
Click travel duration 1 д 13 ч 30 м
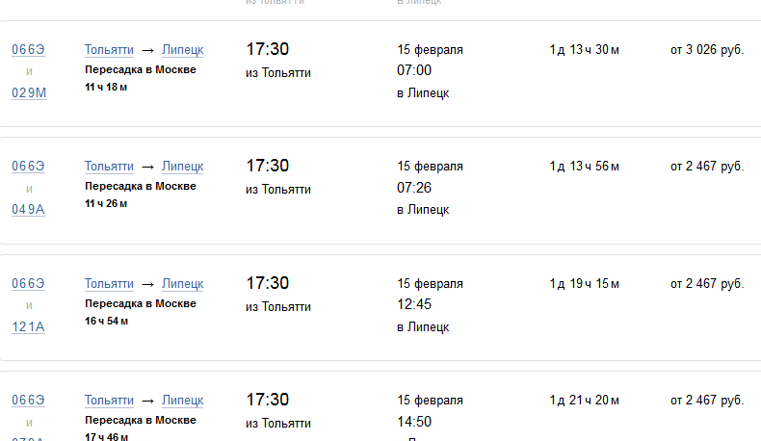(584, 49)
